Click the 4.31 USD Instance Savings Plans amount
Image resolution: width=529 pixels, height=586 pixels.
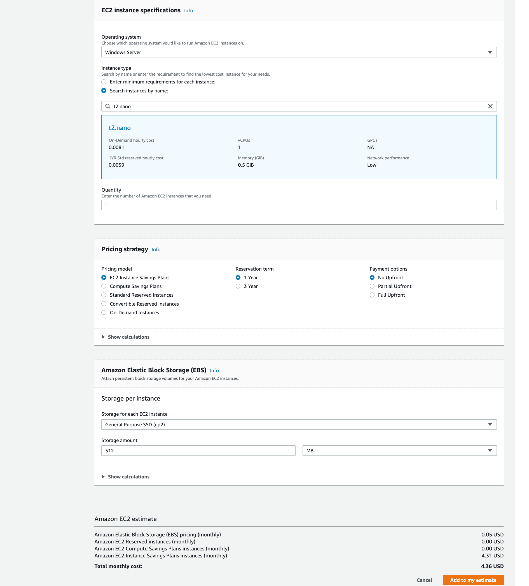tap(492, 556)
